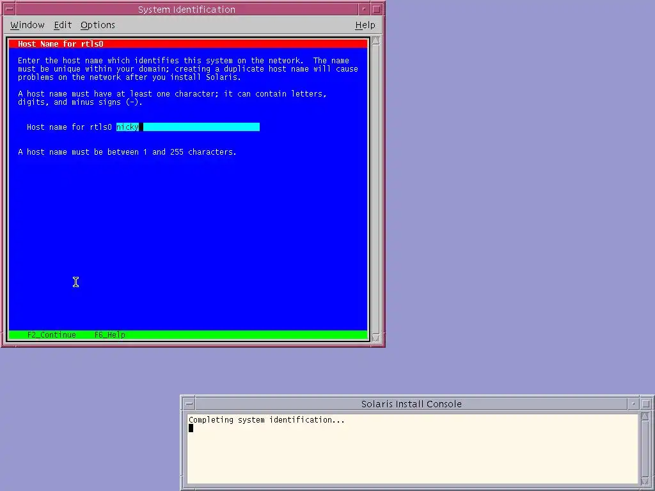Click scroll up arrow in System Identification

[375, 40]
